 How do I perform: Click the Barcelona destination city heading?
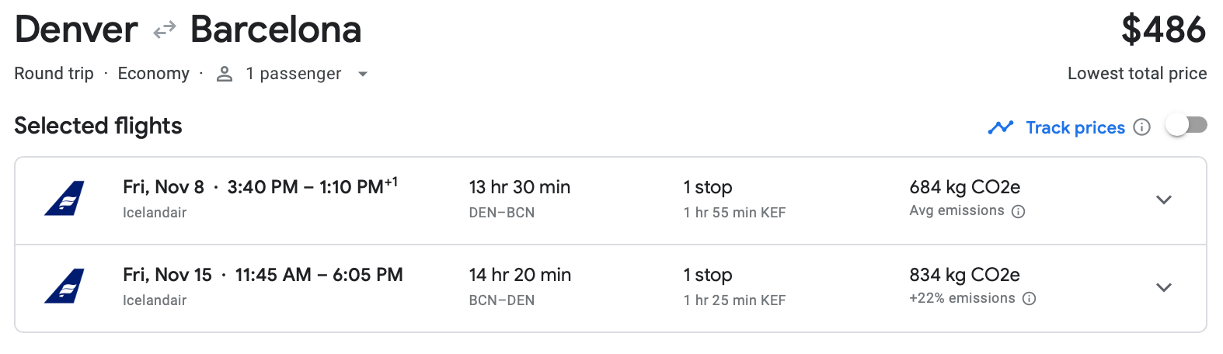click(276, 29)
